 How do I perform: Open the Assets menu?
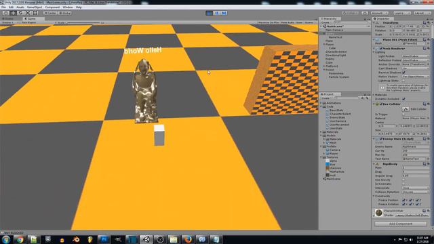[20, 7]
